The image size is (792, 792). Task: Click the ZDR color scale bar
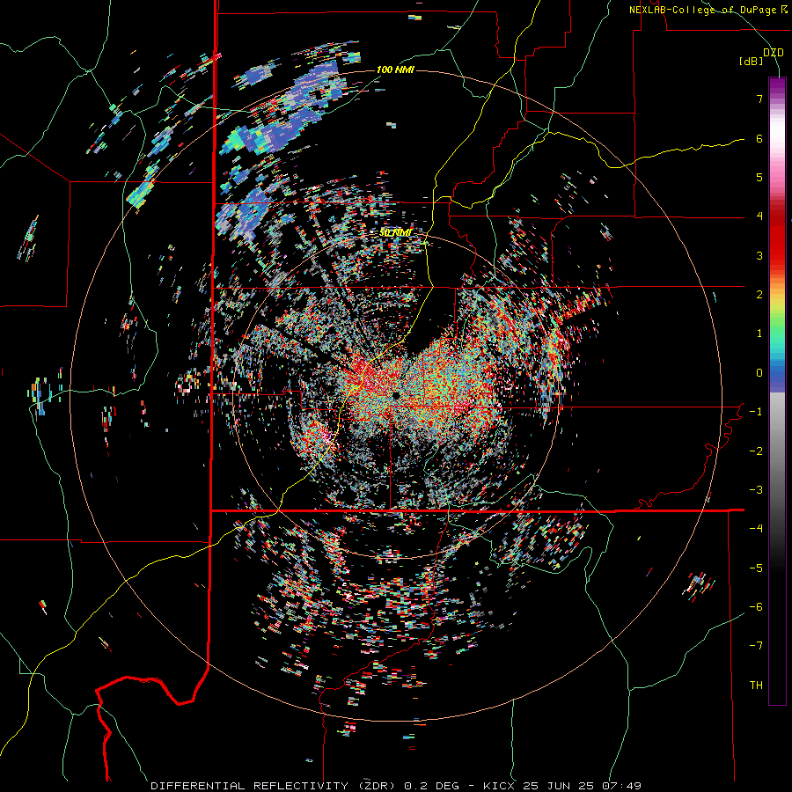pyautogui.click(x=777, y=391)
